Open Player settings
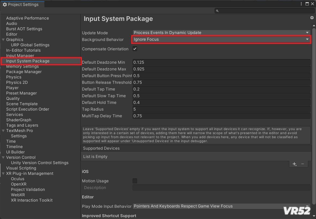The image size is (316, 219). coord(12,88)
